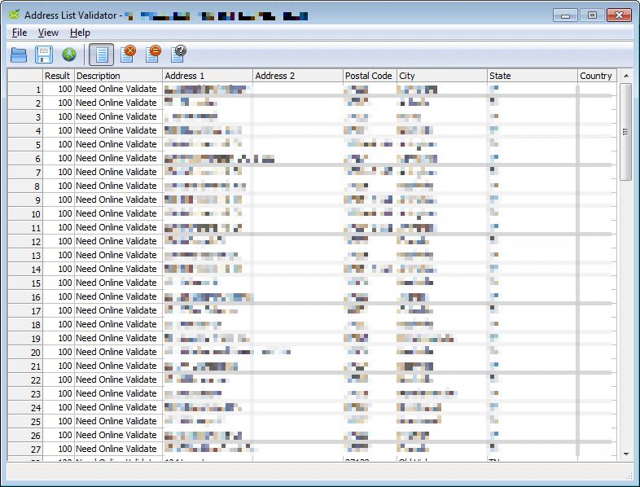Open the View menu
640x487 pixels.
48,33
